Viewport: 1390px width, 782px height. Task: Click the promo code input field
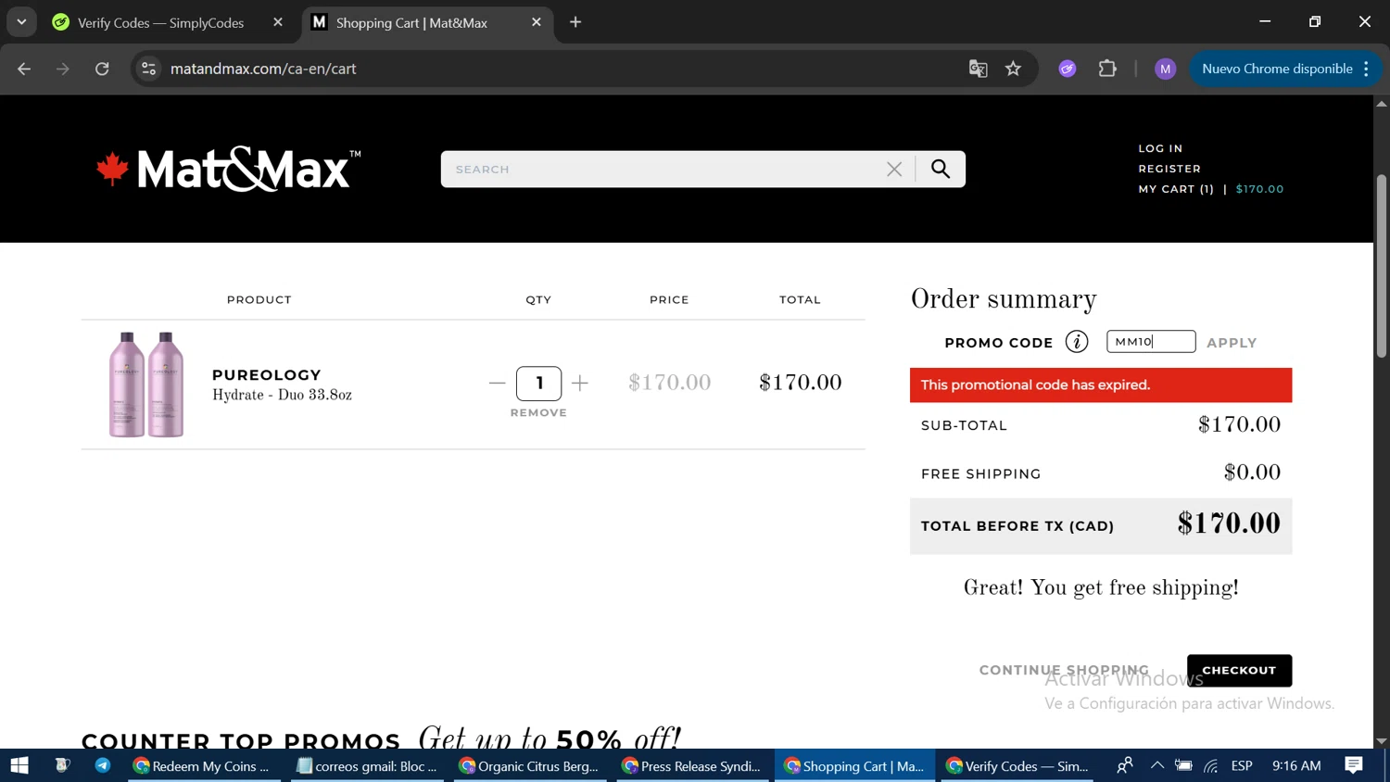pos(1151,342)
